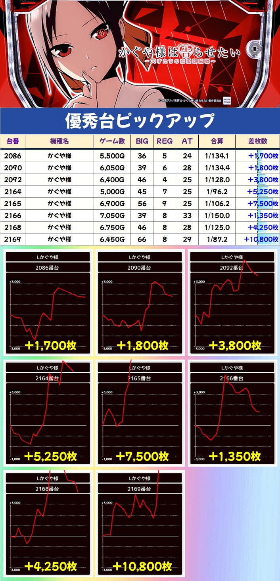The width and height of the screenshot is (280, 581).
Task: Open the 2164番台 graph card
Action: 48,413
